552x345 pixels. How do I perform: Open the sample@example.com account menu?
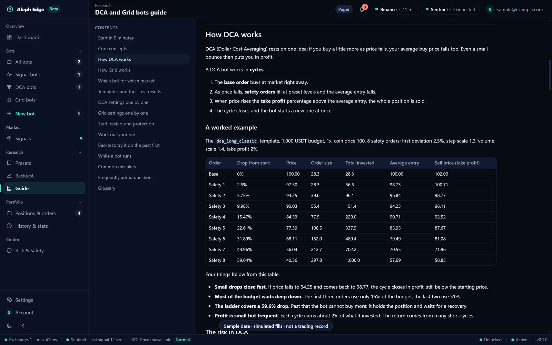515,9
